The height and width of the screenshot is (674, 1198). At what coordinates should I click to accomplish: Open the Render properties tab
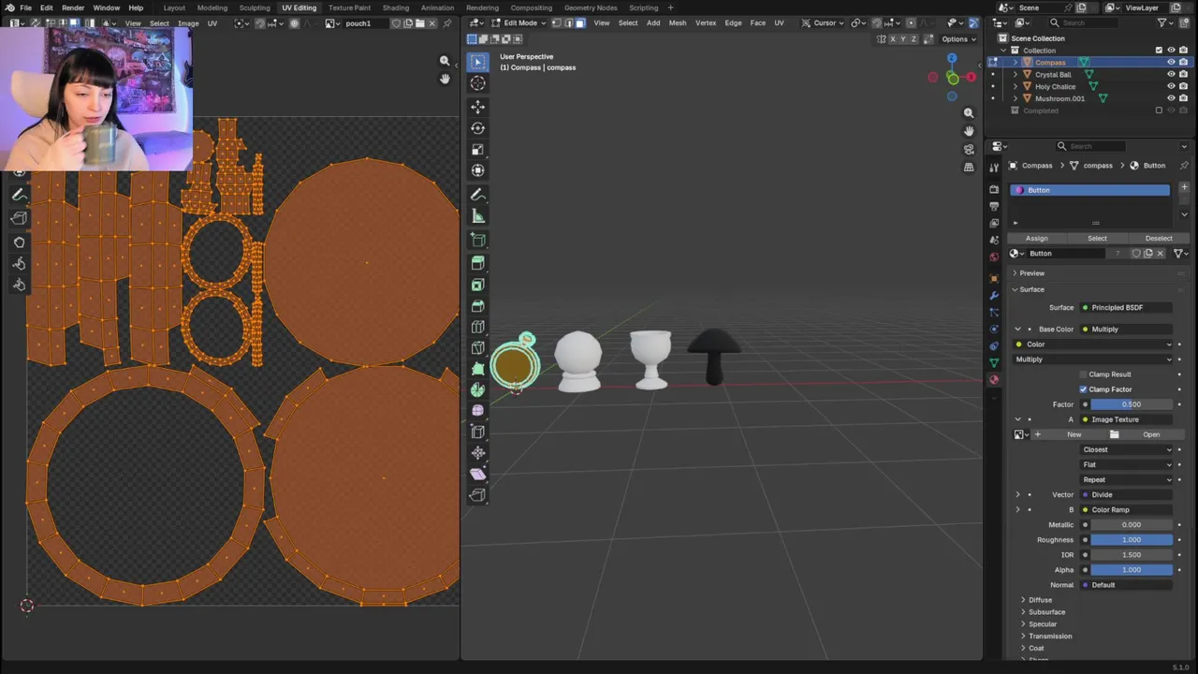click(994, 189)
